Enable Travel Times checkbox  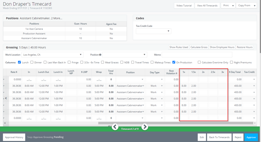pyautogui.click(x=133, y=62)
